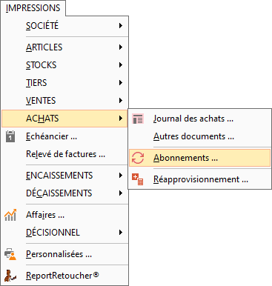Click the ReportRetoucher mascot icon
272x286 pixels.
(10, 276)
